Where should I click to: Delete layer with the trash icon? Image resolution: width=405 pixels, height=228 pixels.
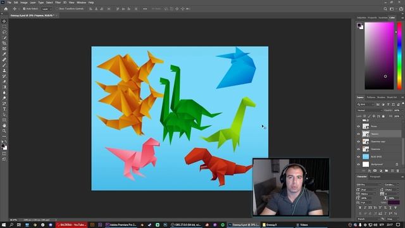(x=398, y=171)
